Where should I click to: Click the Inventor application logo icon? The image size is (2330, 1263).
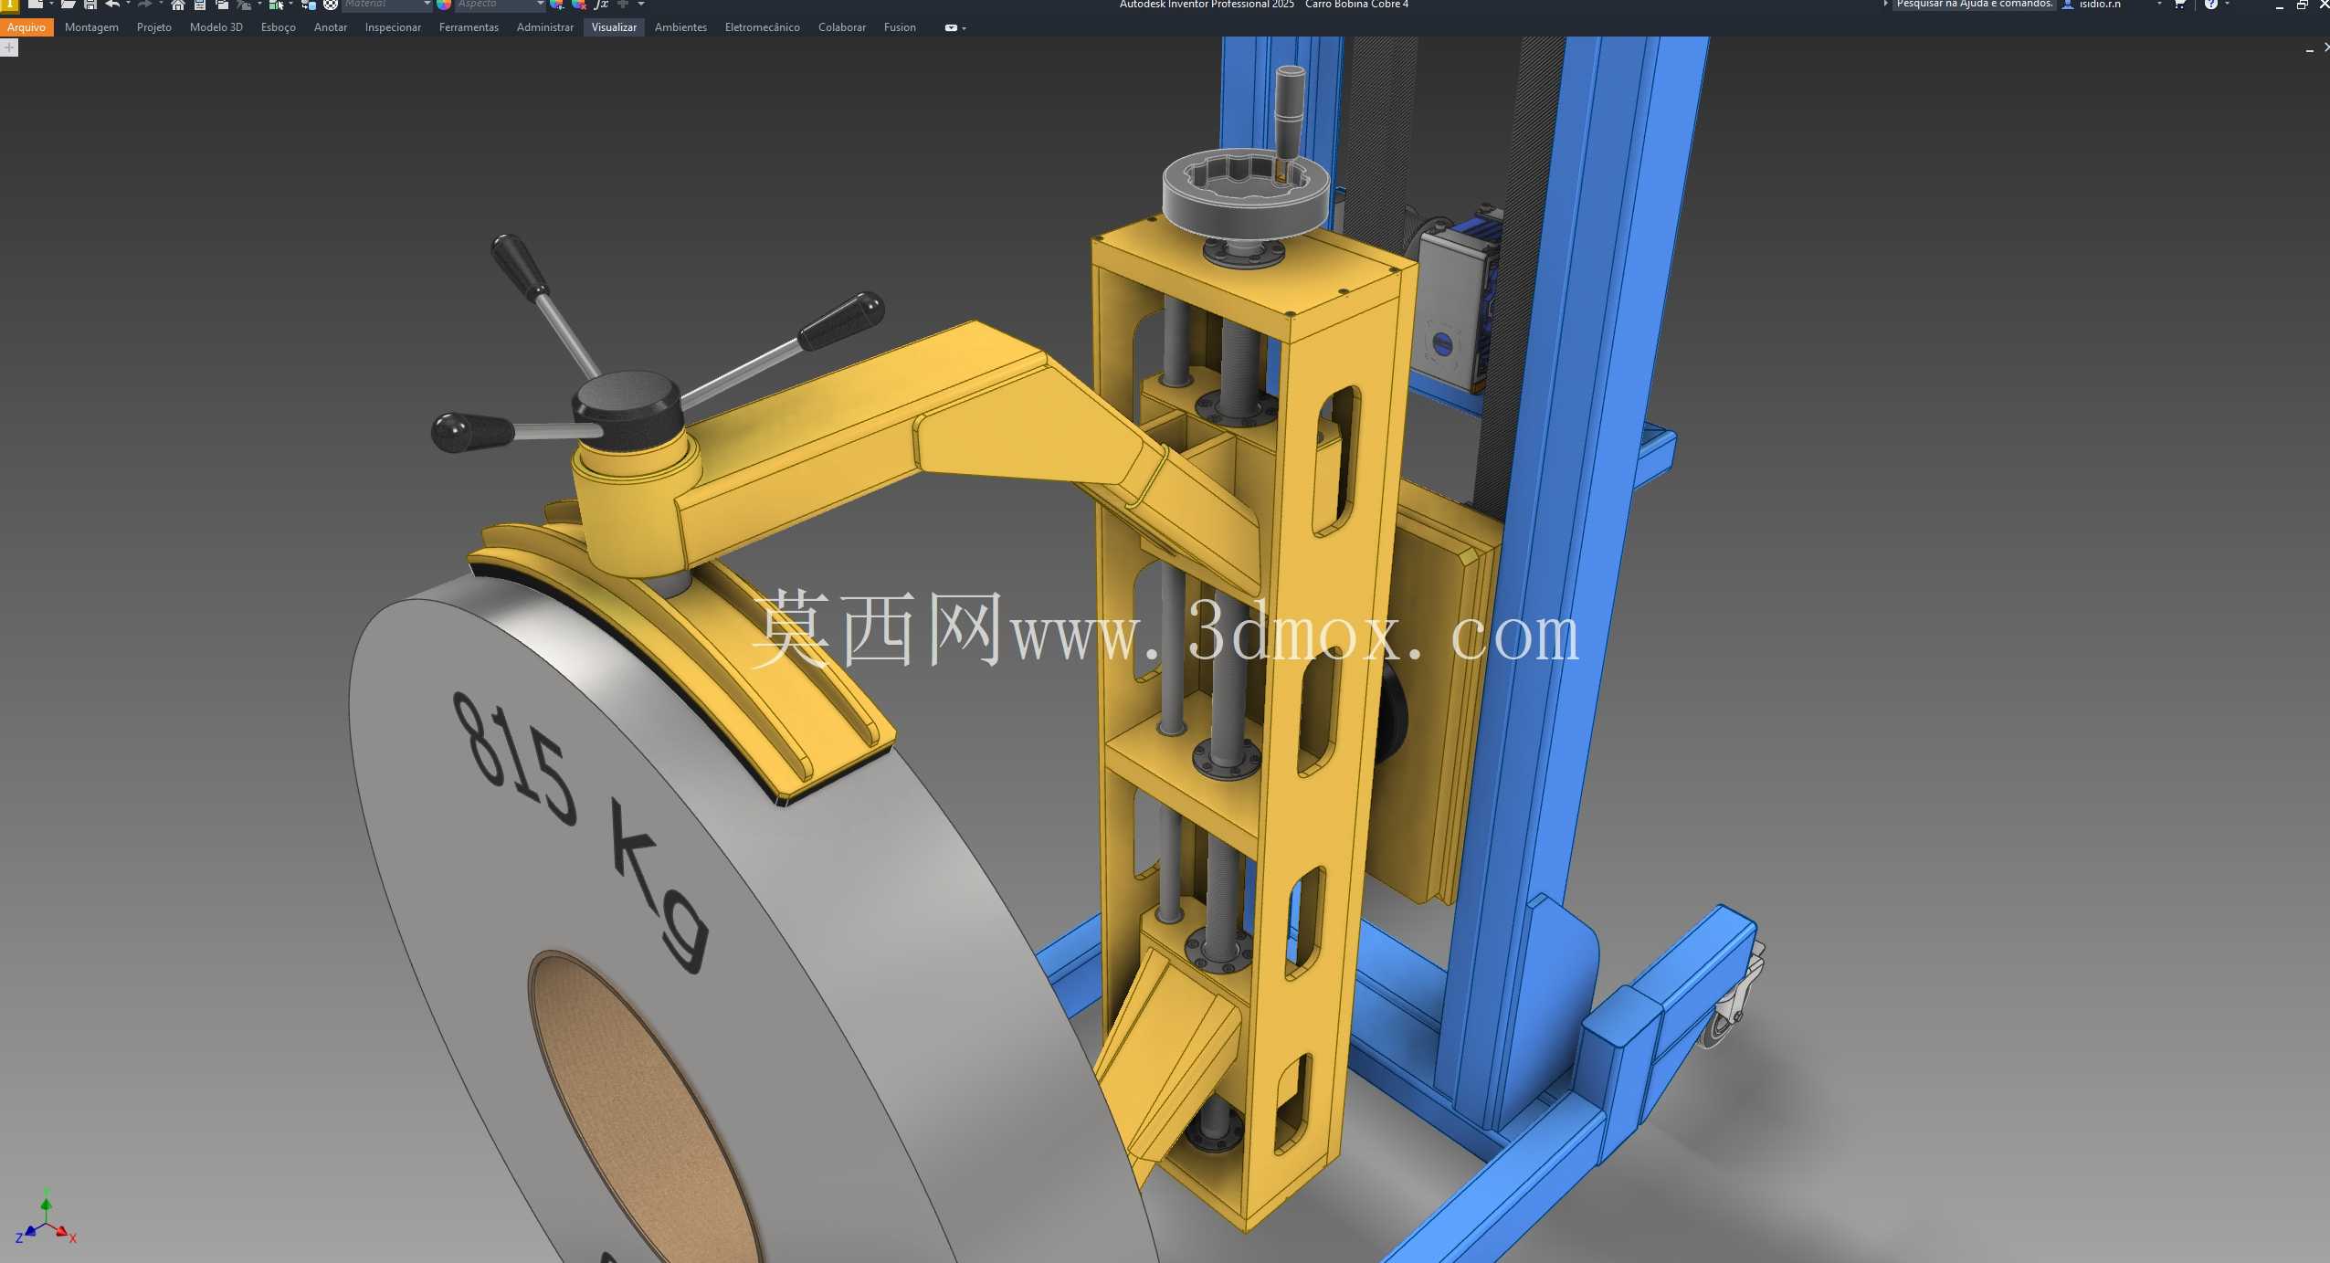coord(9,5)
